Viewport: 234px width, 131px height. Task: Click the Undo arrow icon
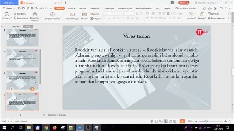point(41,8)
